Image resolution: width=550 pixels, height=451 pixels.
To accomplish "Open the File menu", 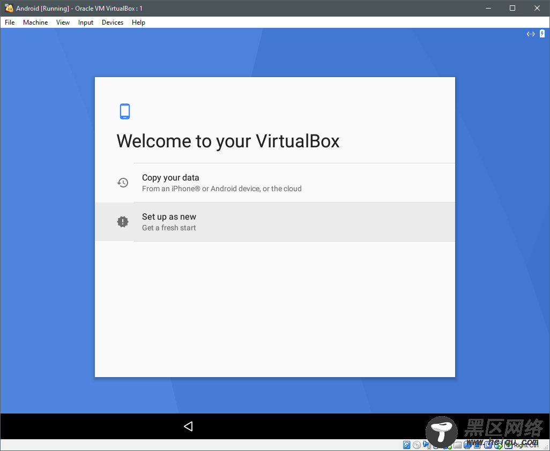I will [x=10, y=22].
